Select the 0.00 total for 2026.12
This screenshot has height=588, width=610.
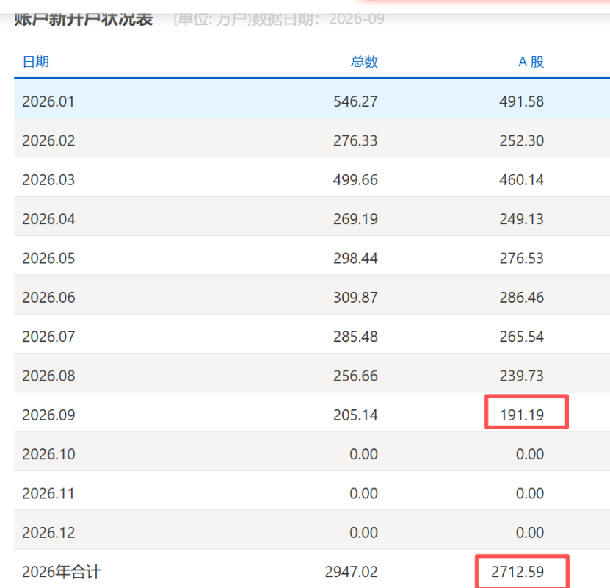tap(364, 533)
